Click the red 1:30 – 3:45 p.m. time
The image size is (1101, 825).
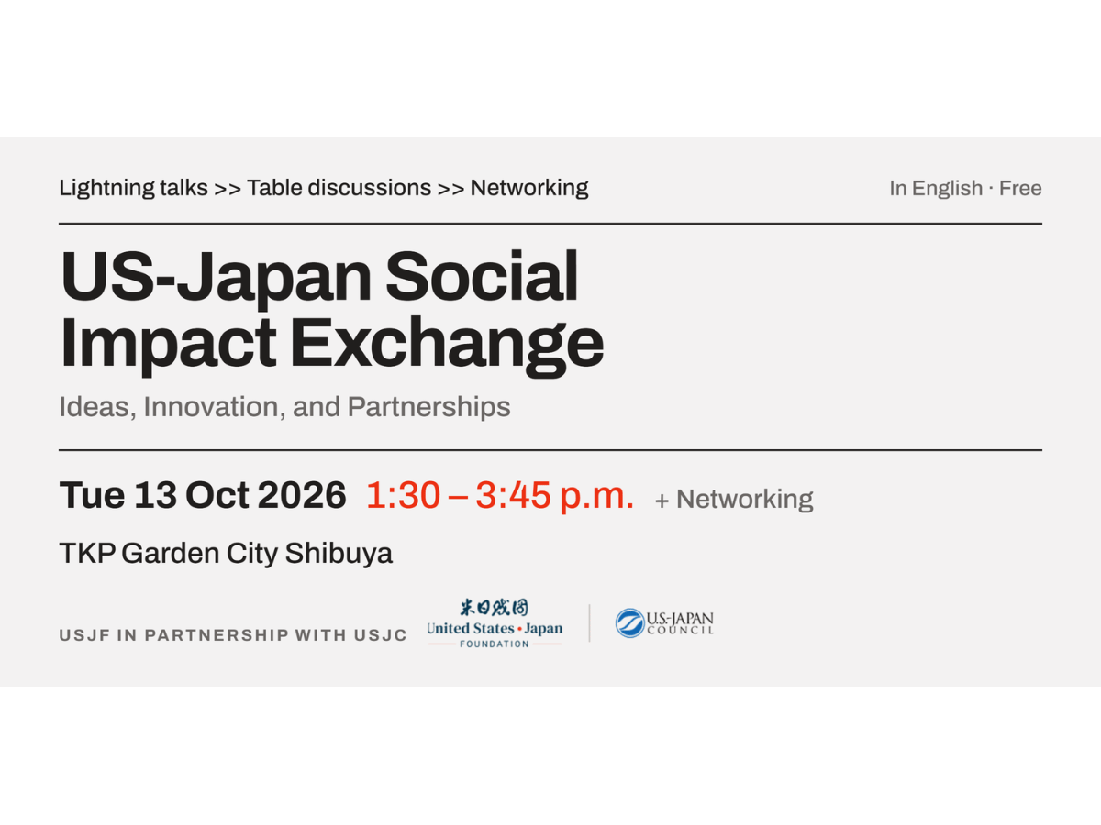(x=500, y=496)
